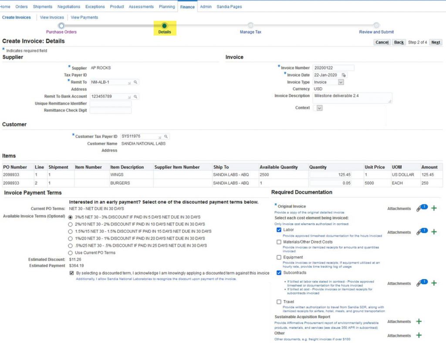The height and width of the screenshot is (343, 446).
Task: Click Customer Tax Payer ID search icon
Action: [x=166, y=137]
